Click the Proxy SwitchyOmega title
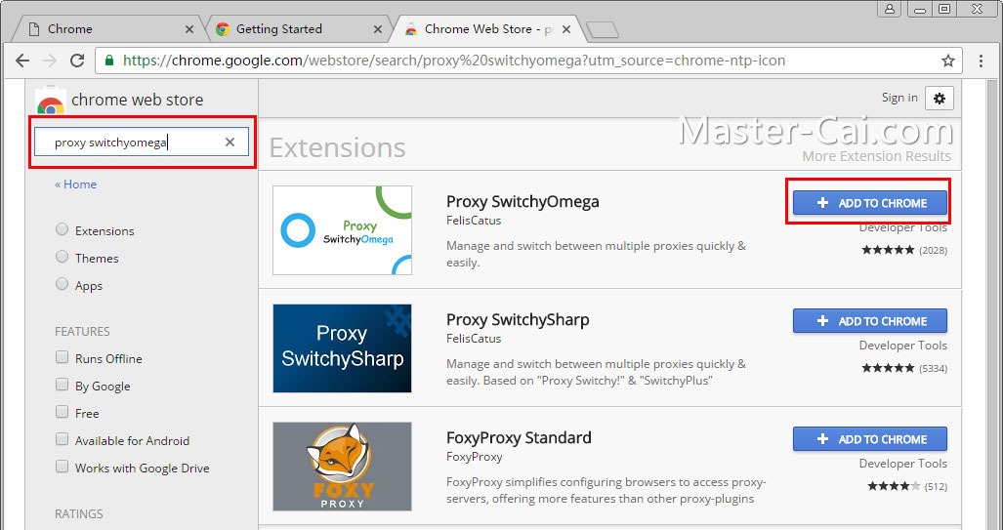Screen dimensions: 1003x530 [522, 201]
